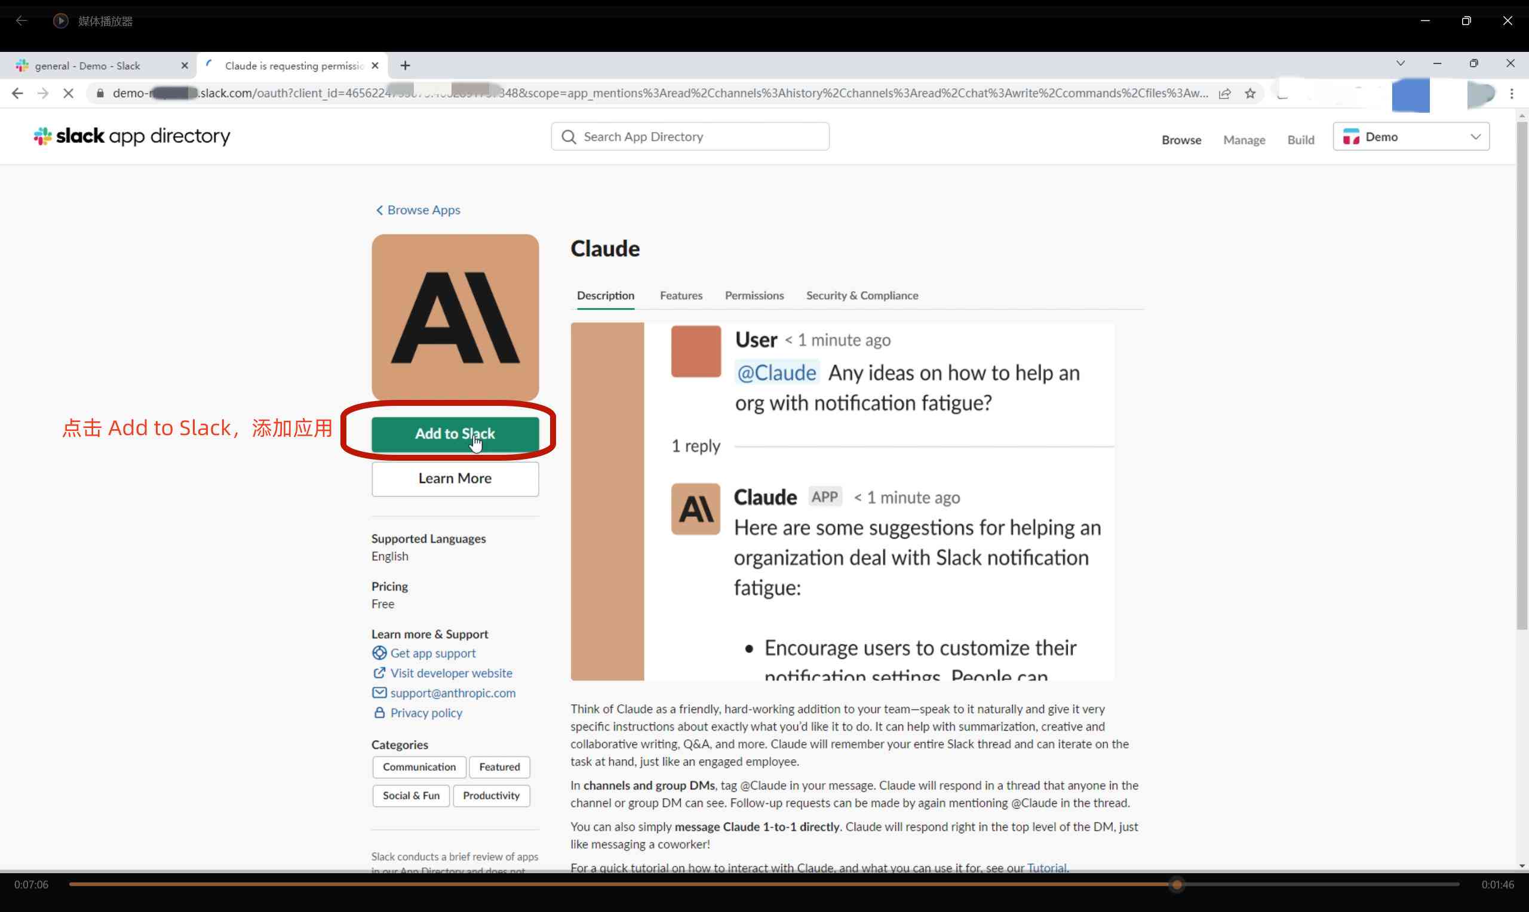
Task: Click the Learn More button
Action: (x=454, y=477)
